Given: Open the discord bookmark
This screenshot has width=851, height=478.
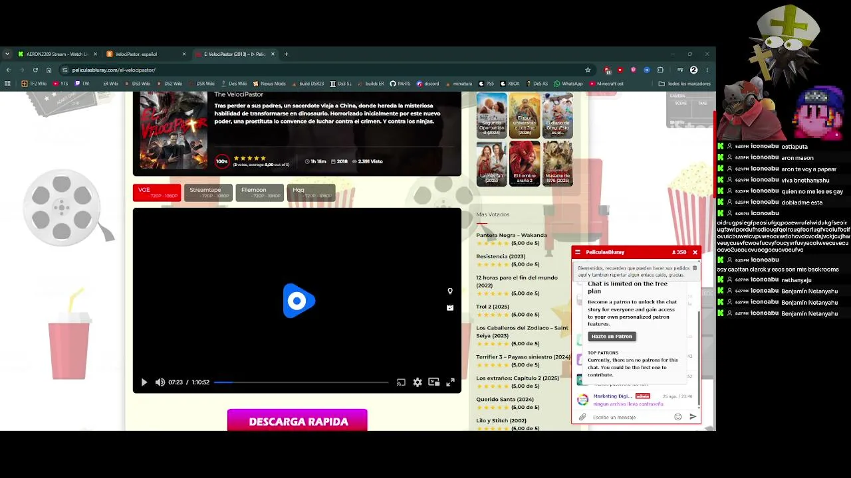Looking at the screenshot, I should tap(428, 84).
